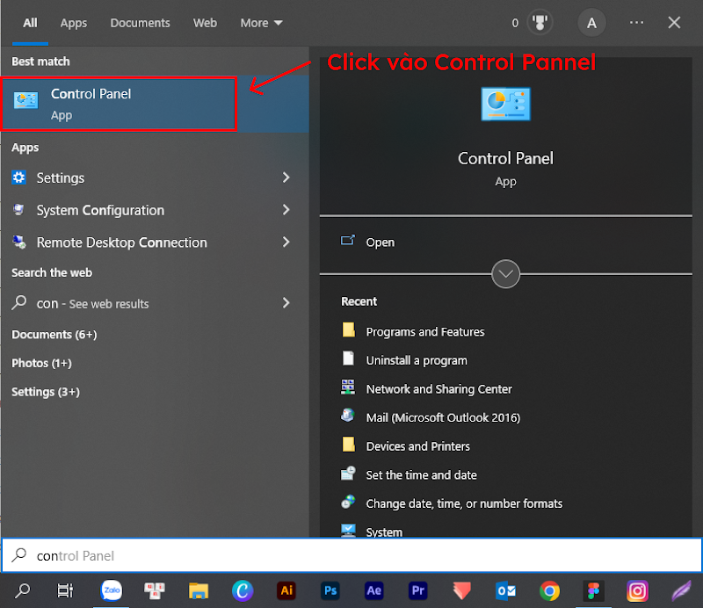Open Adobe After Effects icon
Viewport: 703px width, 608px height.
(374, 590)
